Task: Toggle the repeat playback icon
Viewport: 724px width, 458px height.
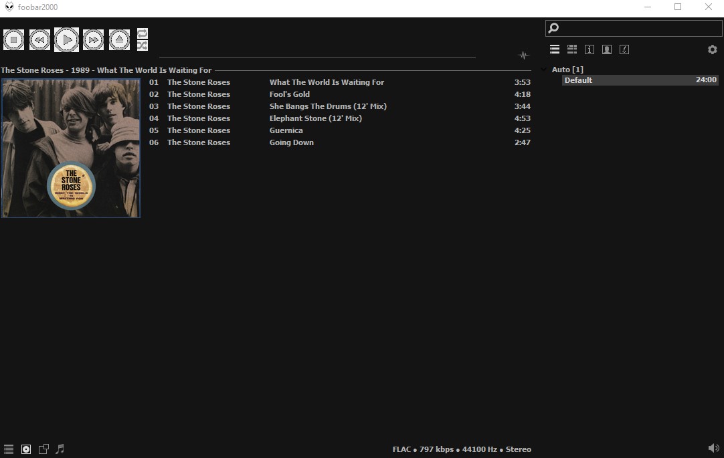Action: click(x=143, y=33)
